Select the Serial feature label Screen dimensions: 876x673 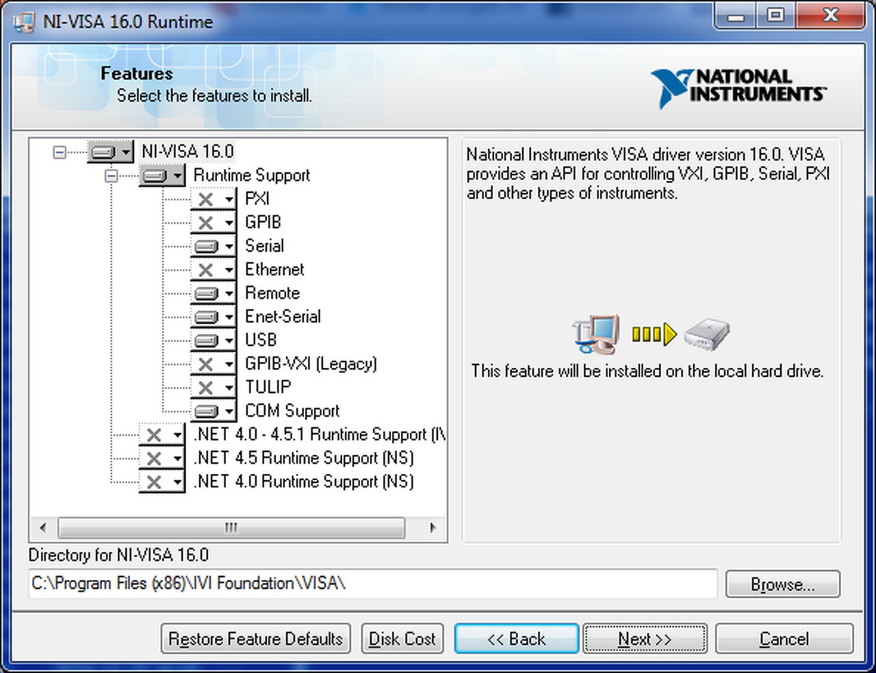point(264,246)
